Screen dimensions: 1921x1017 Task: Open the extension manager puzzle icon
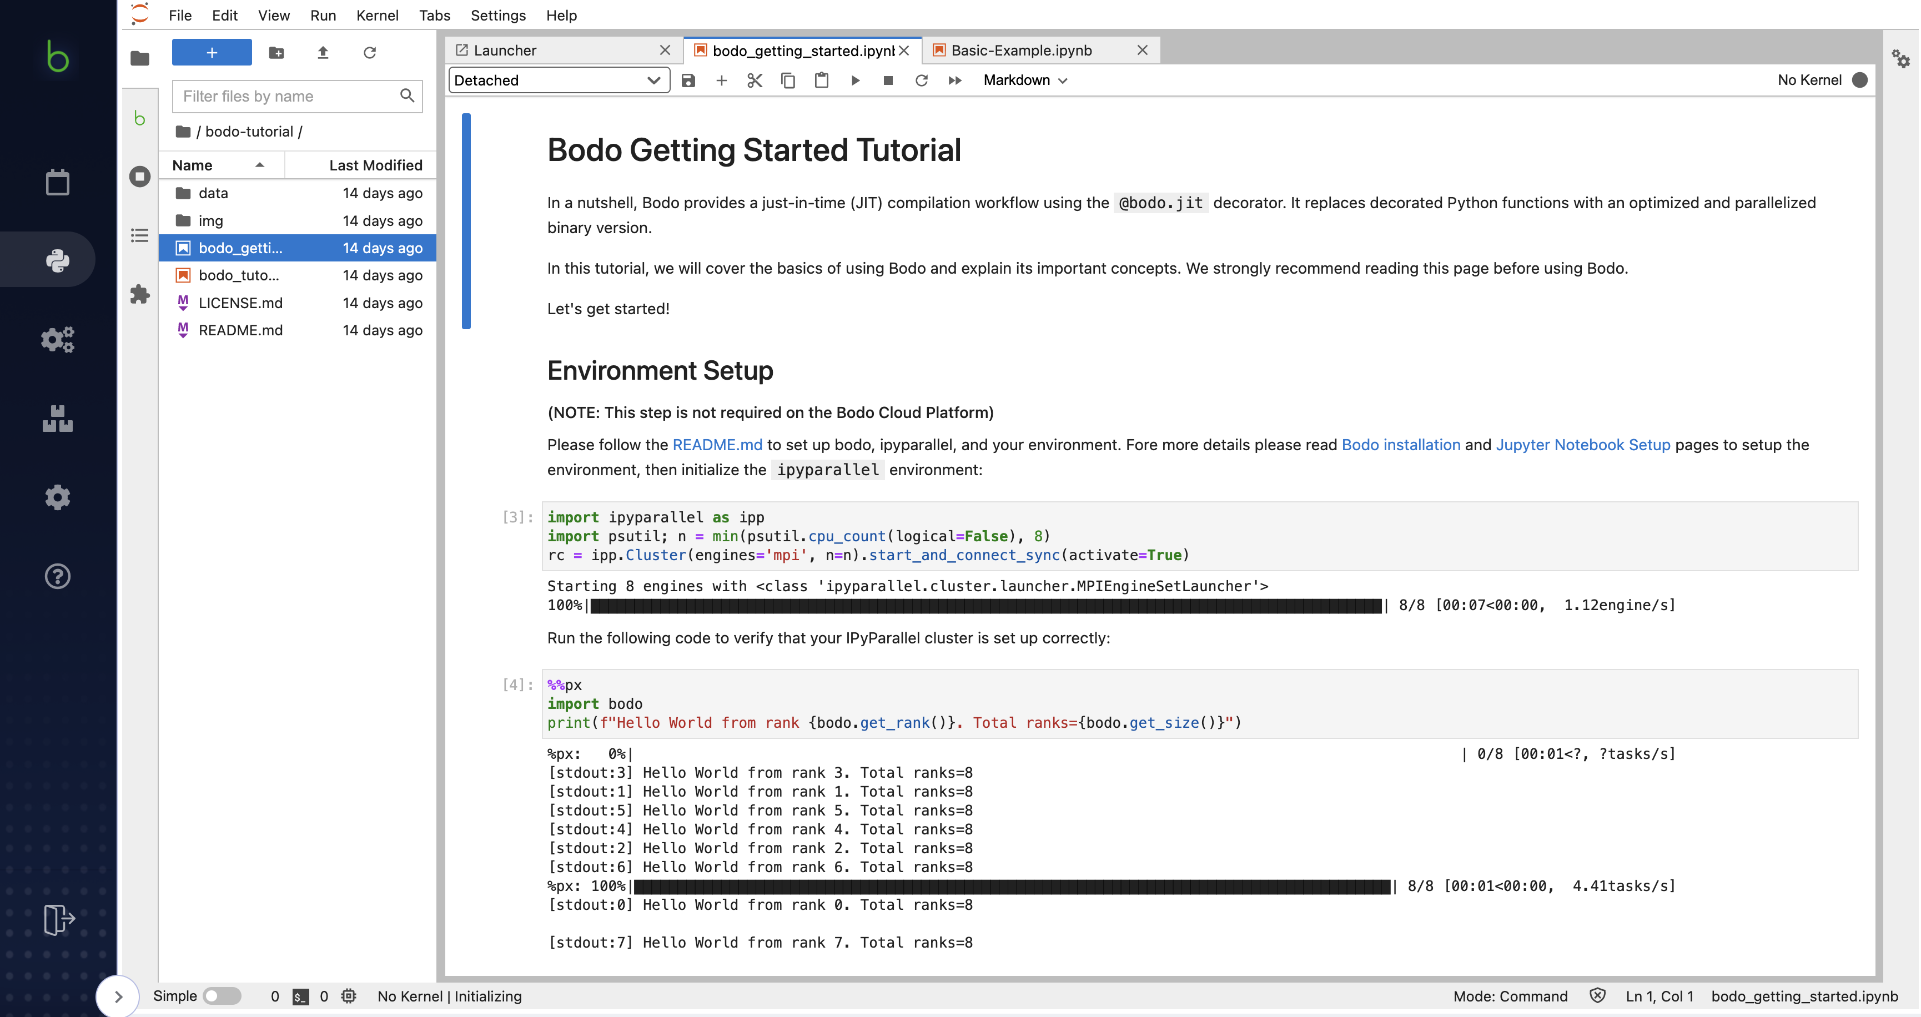coord(139,295)
